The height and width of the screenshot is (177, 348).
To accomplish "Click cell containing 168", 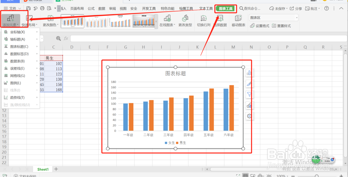I will point(54,90).
